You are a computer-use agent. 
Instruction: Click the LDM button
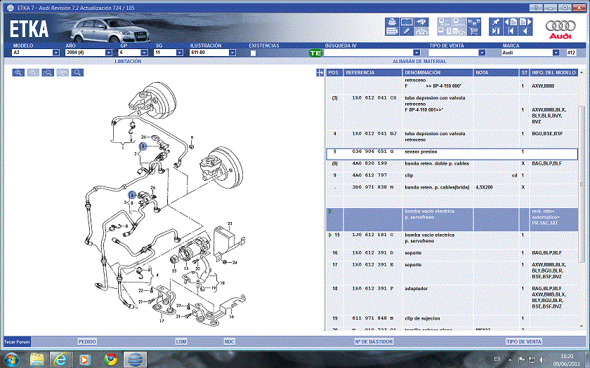click(181, 342)
